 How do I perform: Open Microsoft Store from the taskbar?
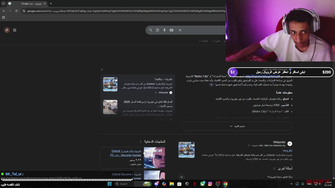point(179,184)
